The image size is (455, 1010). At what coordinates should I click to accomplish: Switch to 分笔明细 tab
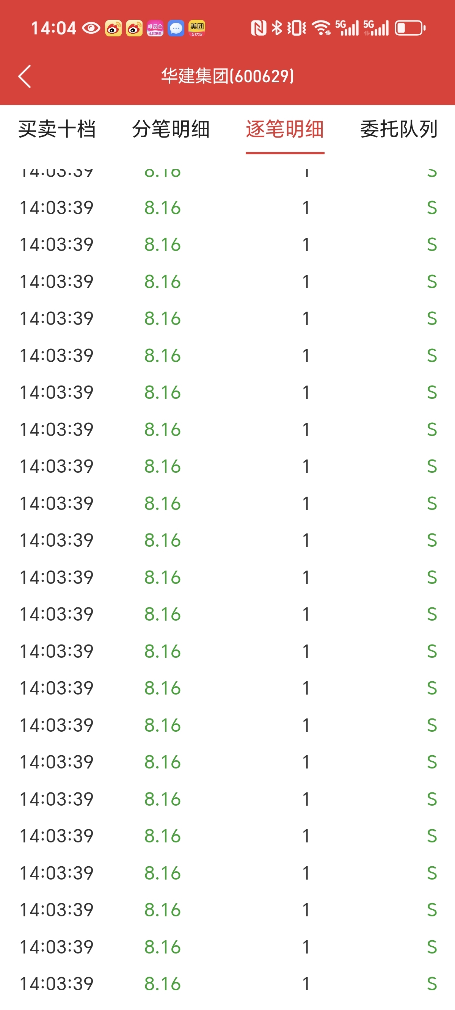pyautogui.click(x=171, y=129)
